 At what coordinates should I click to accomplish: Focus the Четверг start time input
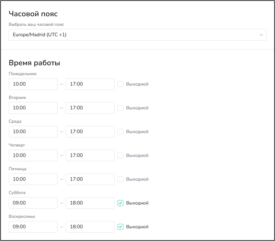(x=33, y=156)
